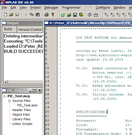Click the Build Options icon
This screenshot has width=132, height=135.
[x=81, y=15]
